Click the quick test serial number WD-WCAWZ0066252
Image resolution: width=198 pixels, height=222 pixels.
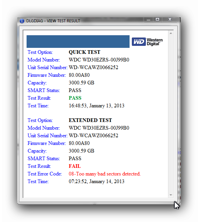tap(93, 67)
